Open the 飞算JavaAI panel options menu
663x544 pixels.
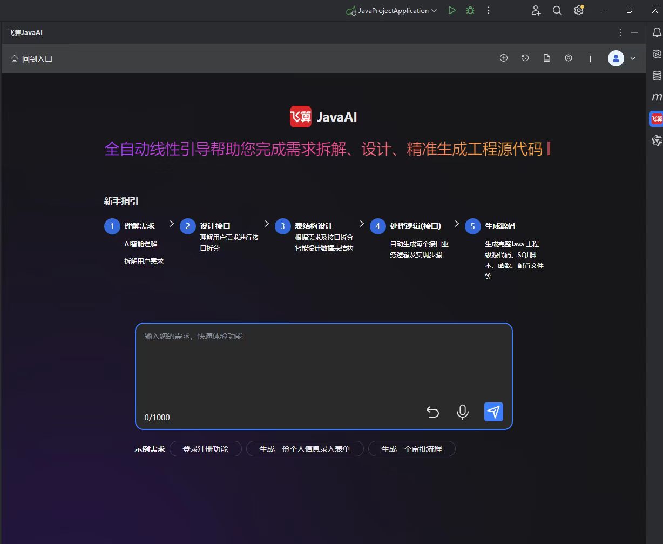point(620,32)
